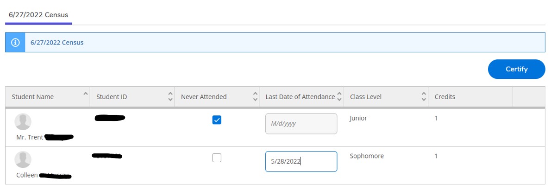Screen dimensions: 551x190
Task: Select the 6/27/2022 Census tab
Action: [x=38, y=15]
